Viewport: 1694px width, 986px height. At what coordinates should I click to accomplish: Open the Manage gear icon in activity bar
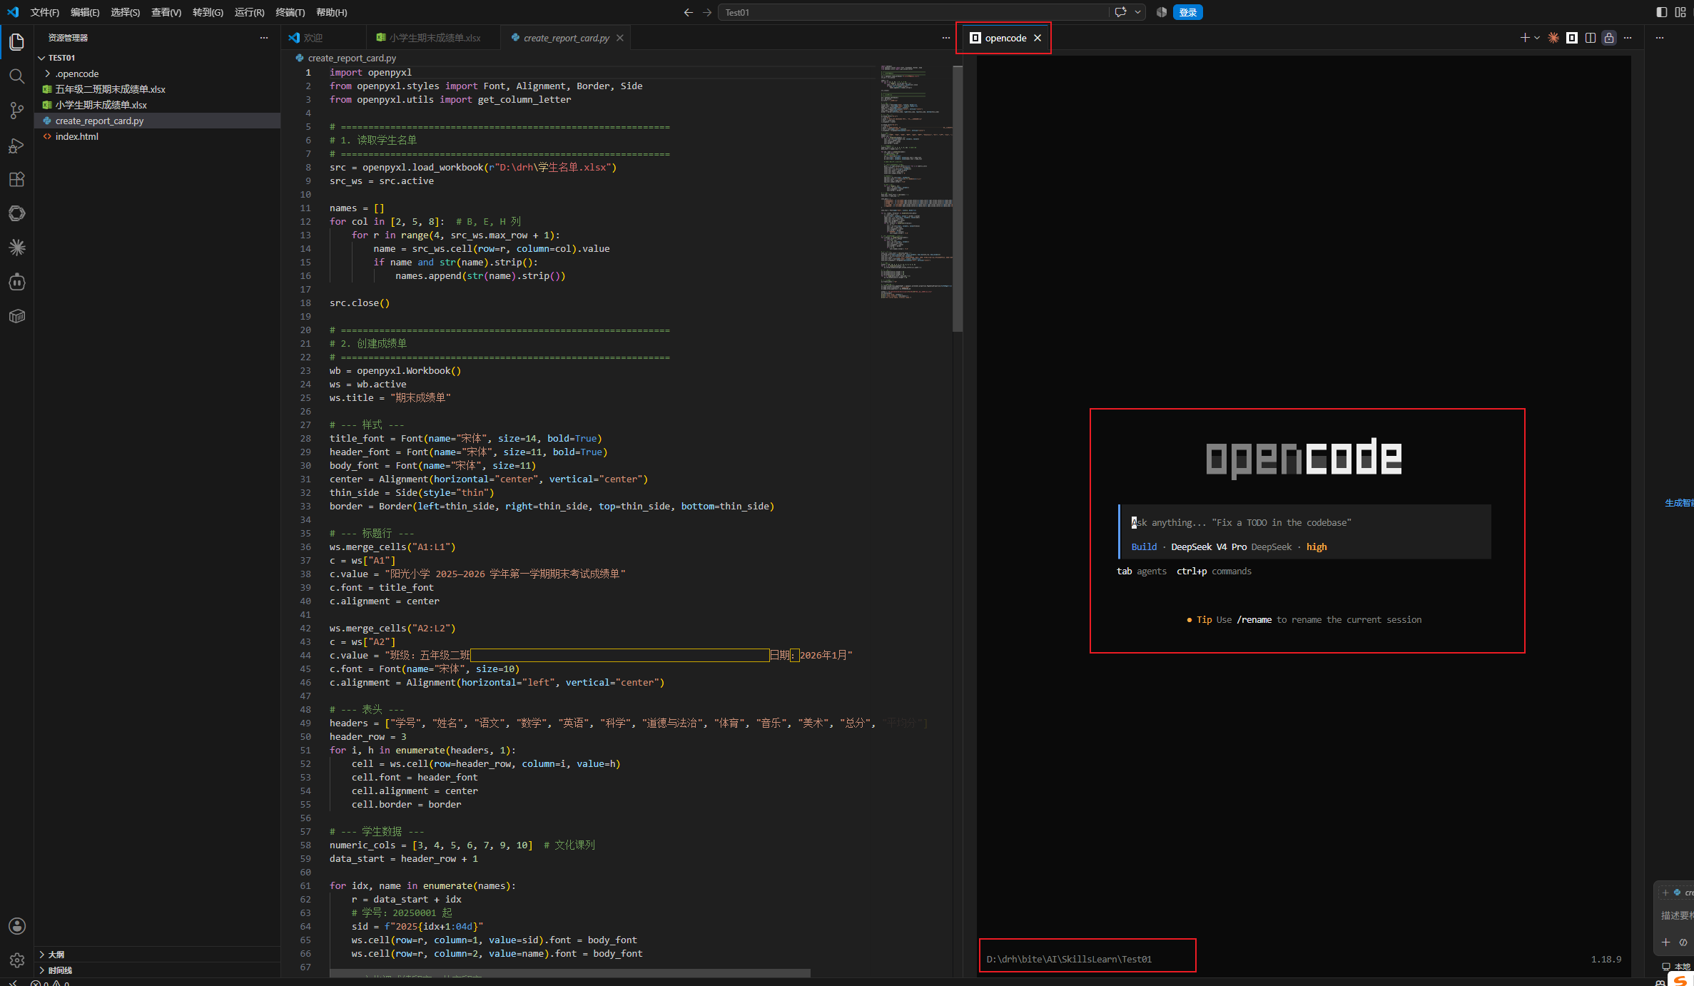pos(16,960)
